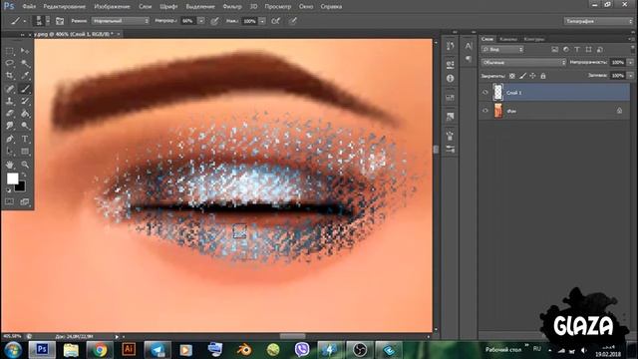Screen dimensions: 638x359
Task: Open the Редактирование menu
Action: pyautogui.click(x=64, y=7)
